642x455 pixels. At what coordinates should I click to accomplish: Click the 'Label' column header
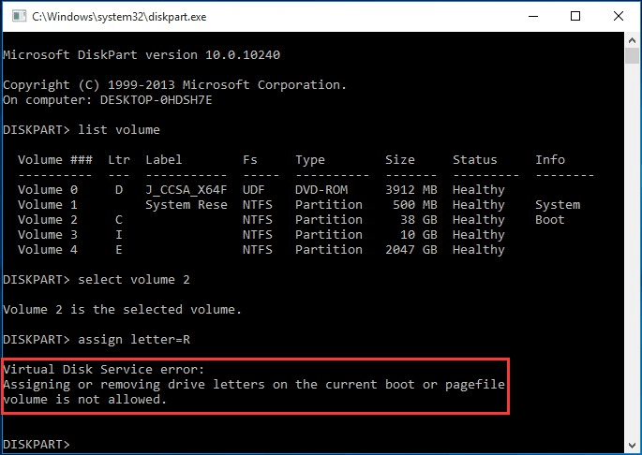click(x=164, y=159)
